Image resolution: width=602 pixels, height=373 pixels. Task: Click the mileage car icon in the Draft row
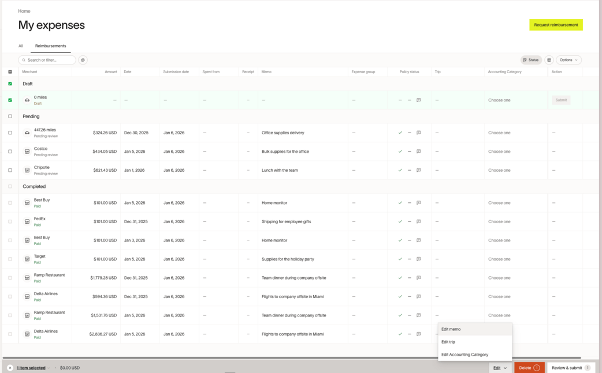point(27,100)
